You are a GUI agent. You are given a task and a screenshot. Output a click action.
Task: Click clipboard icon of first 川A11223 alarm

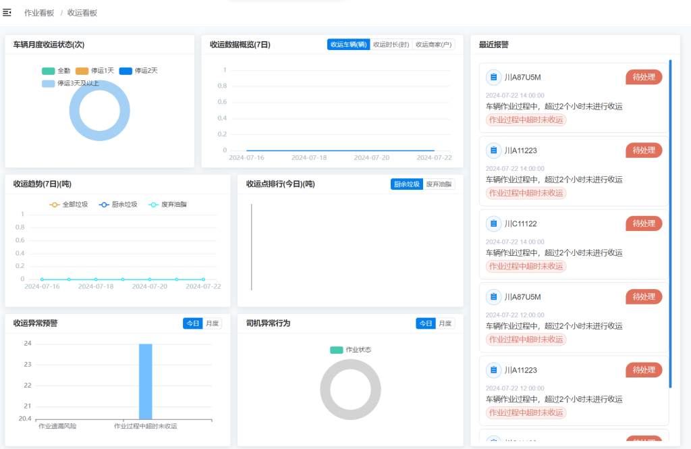pyautogui.click(x=493, y=151)
